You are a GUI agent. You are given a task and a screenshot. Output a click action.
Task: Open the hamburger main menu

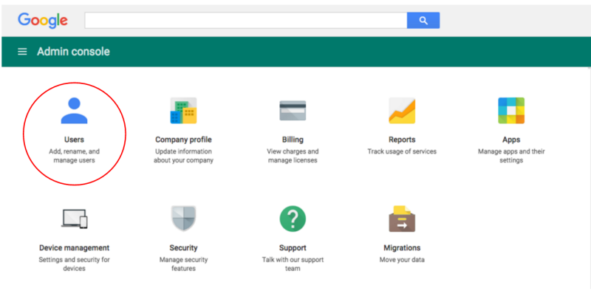22,52
